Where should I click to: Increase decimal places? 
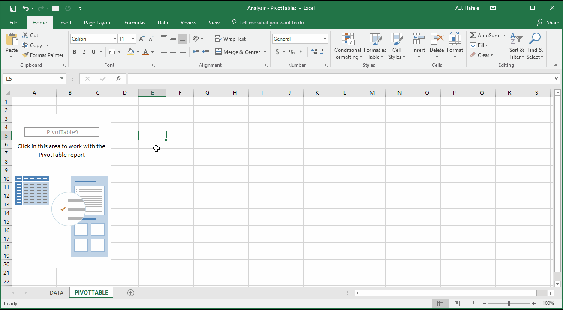(x=314, y=52)
